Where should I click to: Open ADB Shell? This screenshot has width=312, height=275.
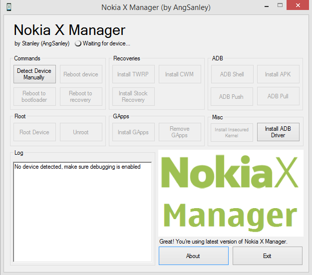(x=232, y=74)
